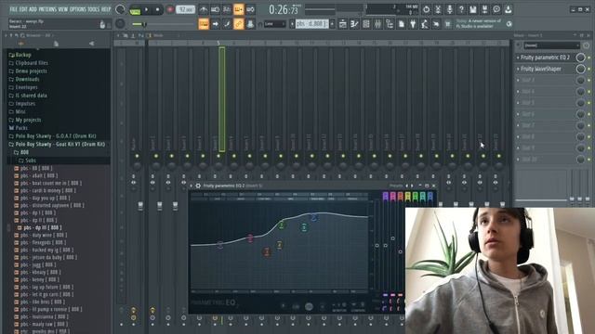
Task: Toggle the highlighted typing keyboard to piano icon
Action: click(204, 24)
